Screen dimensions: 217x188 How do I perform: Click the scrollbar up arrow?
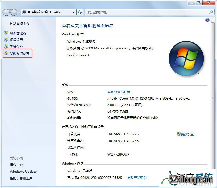pyautogui.click(x=212, y=20)
